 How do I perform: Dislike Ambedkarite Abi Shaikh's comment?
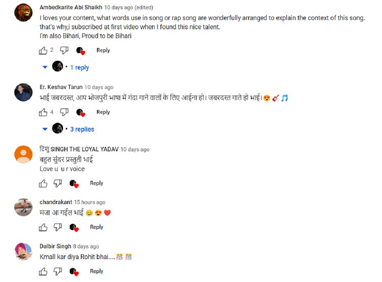pyautogui.click(x=64, y=50)
